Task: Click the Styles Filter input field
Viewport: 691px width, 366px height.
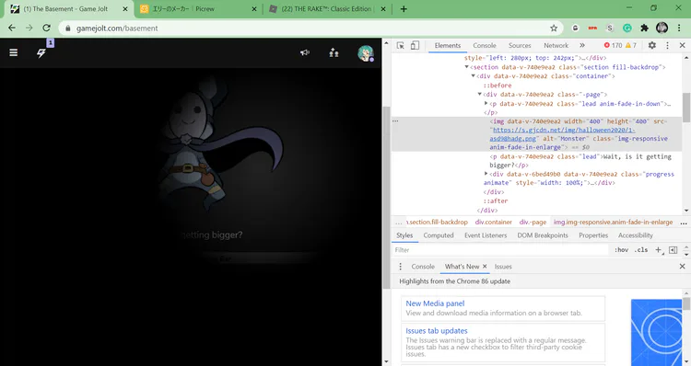Action: click(500, 250)
